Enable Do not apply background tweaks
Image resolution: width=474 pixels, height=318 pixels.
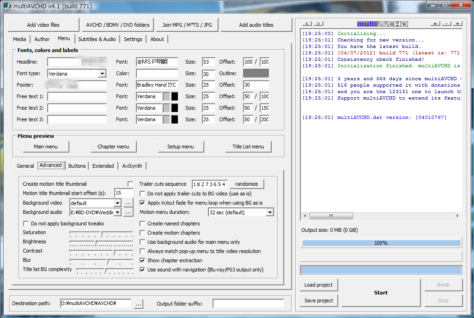(26, 224)
